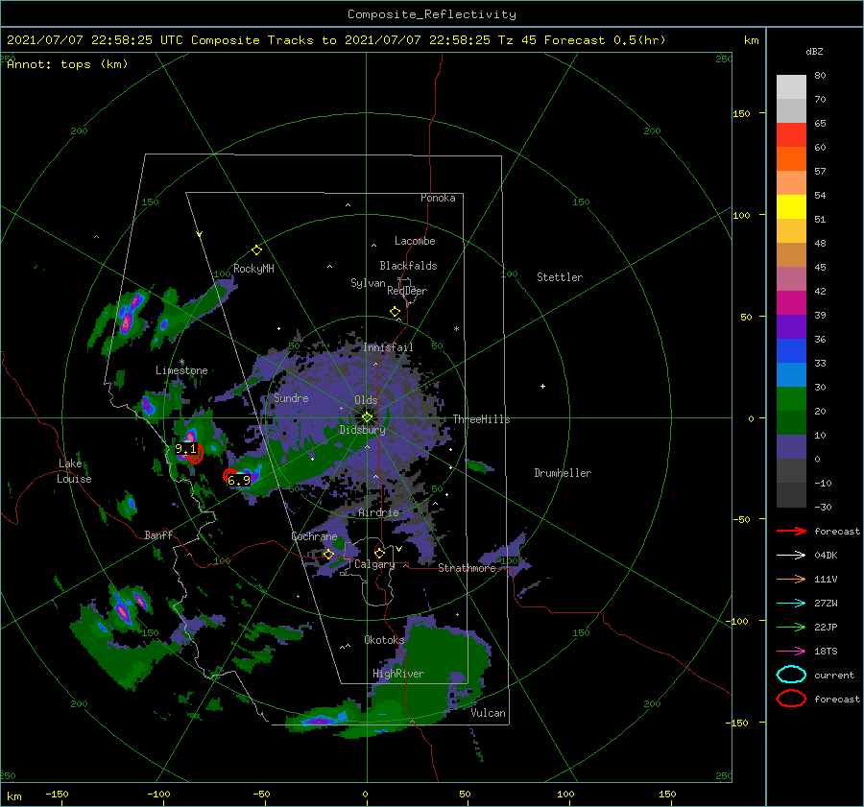This screenshot has height=807, width=864.
Task: Click the Composite Tracks timestamp header
Action: pyautogui.click(x=336, y=40)
